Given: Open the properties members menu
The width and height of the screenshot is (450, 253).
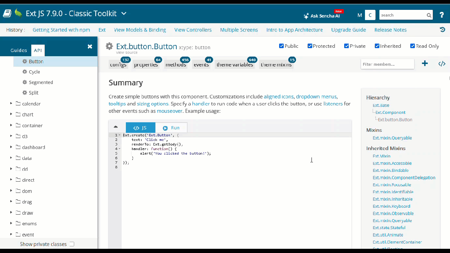Looking at the screenshot, I should point(146,65).
